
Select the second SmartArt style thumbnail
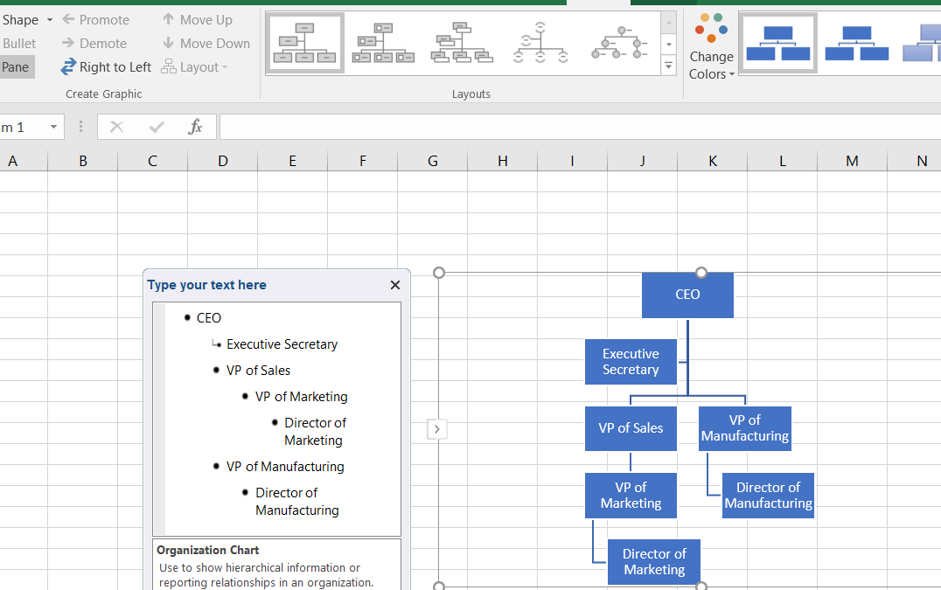(857, 43)
